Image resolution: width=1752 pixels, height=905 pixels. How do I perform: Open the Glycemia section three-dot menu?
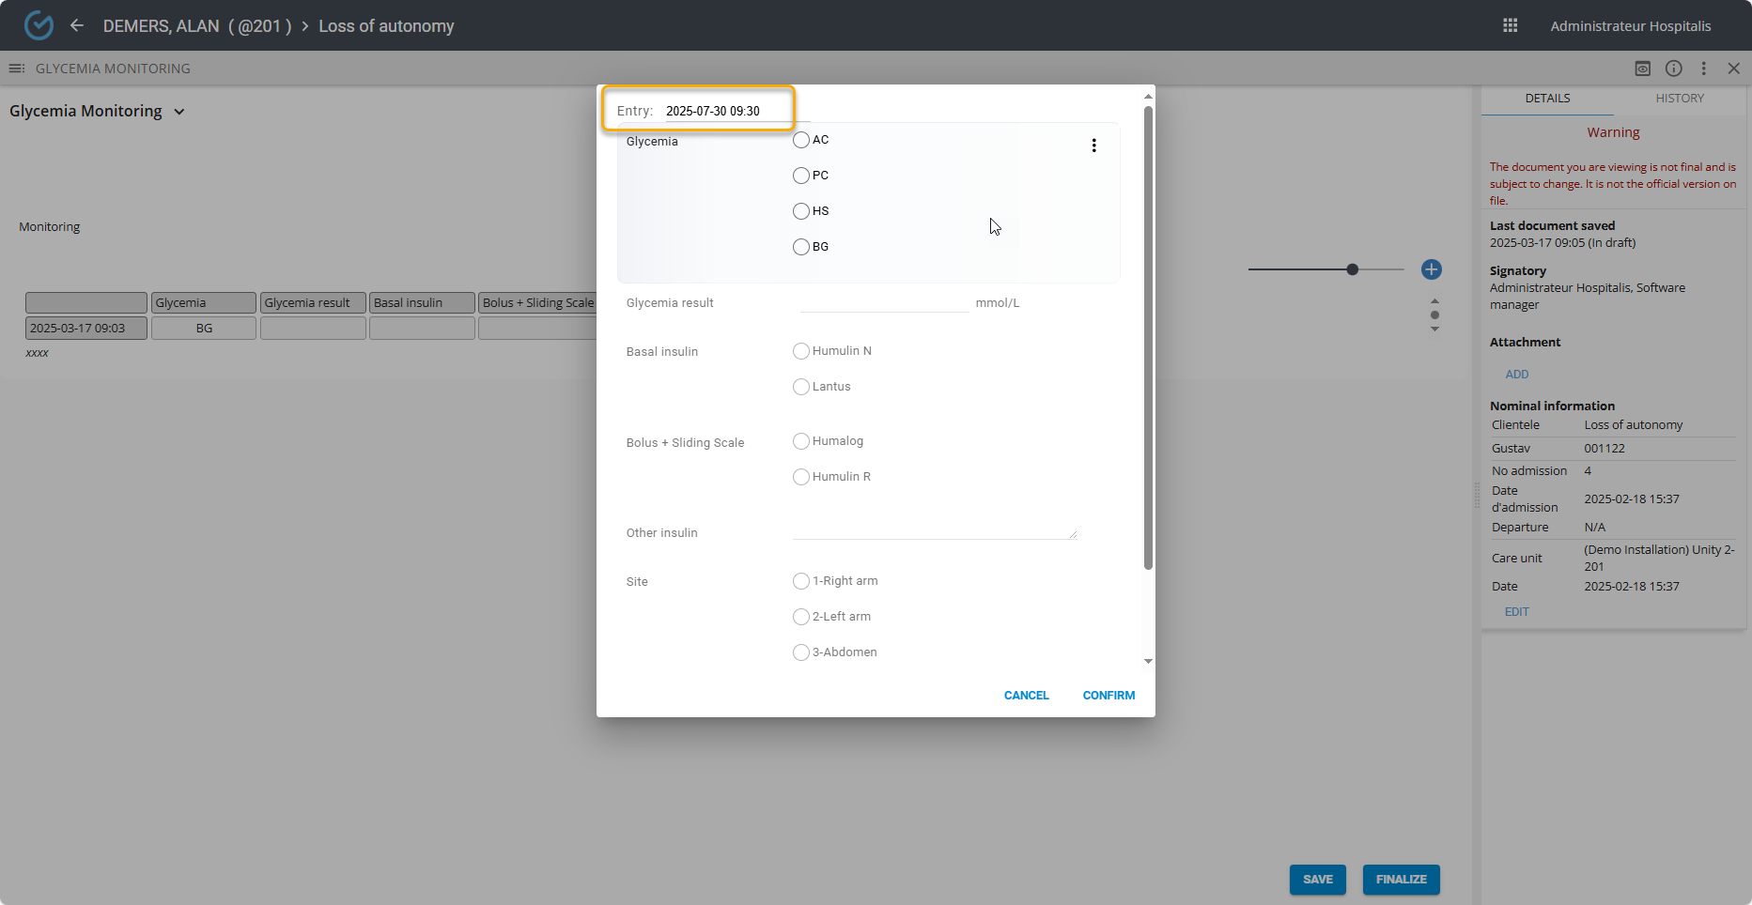pos(1093,146)
